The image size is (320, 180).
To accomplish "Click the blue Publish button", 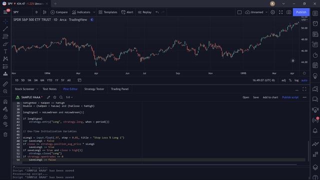I will pos(301,12).
